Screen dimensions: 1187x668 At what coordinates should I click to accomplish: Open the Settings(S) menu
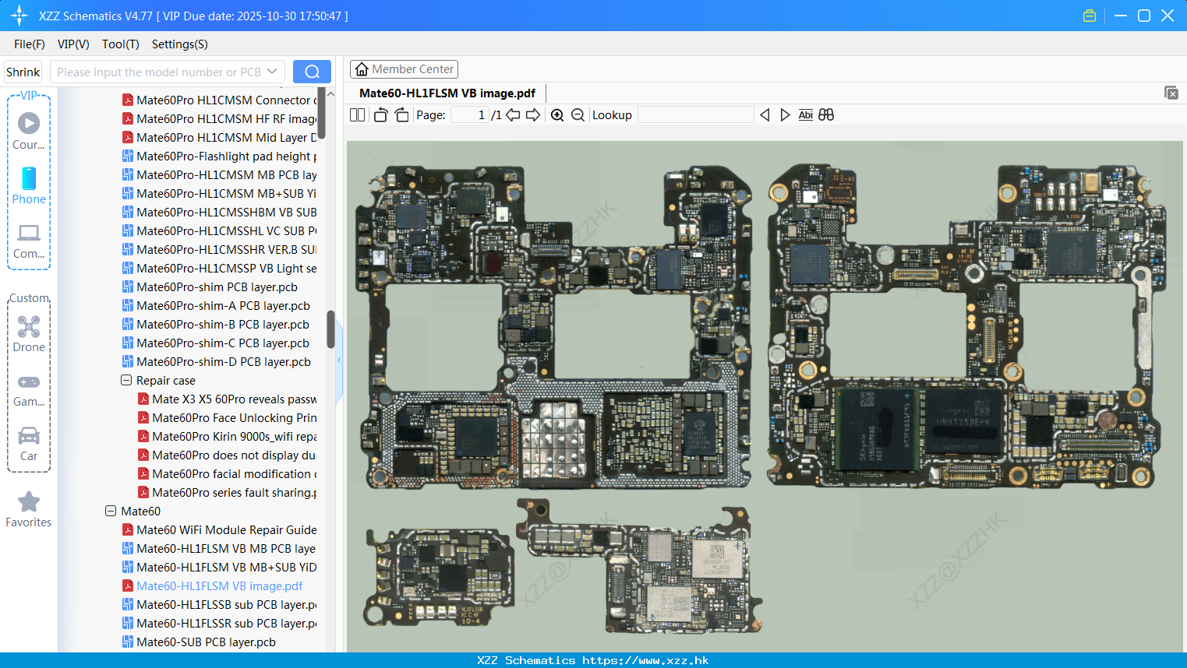point(180,44)
